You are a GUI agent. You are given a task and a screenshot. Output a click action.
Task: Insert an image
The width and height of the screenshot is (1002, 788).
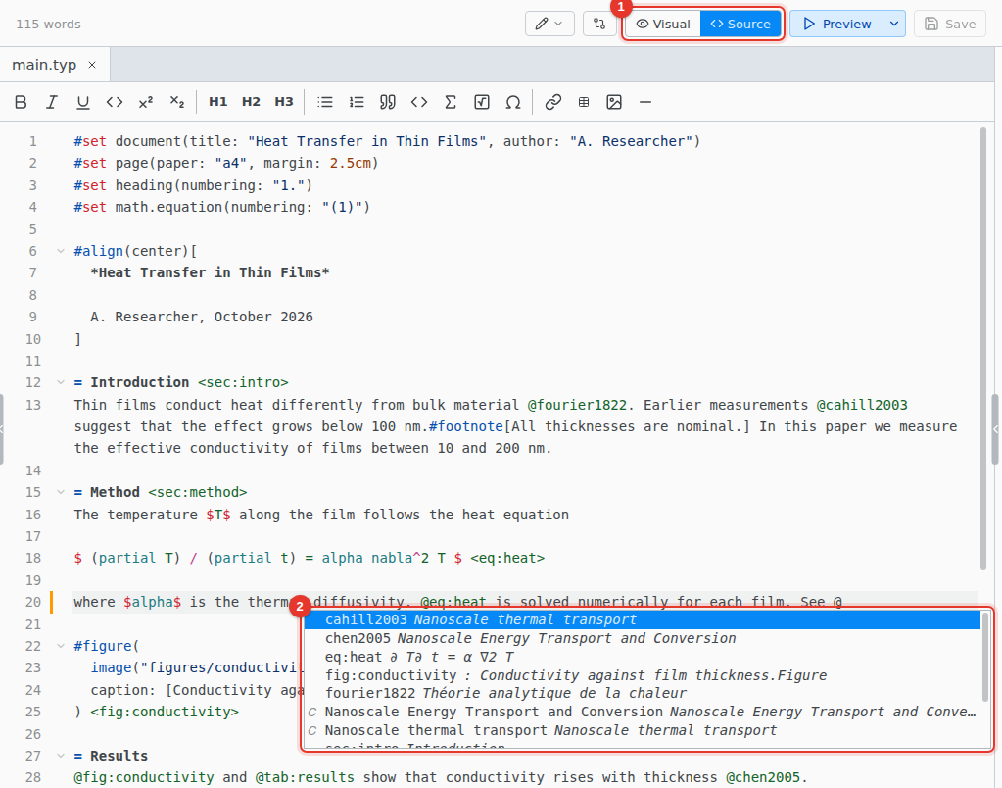click(614, 102)
